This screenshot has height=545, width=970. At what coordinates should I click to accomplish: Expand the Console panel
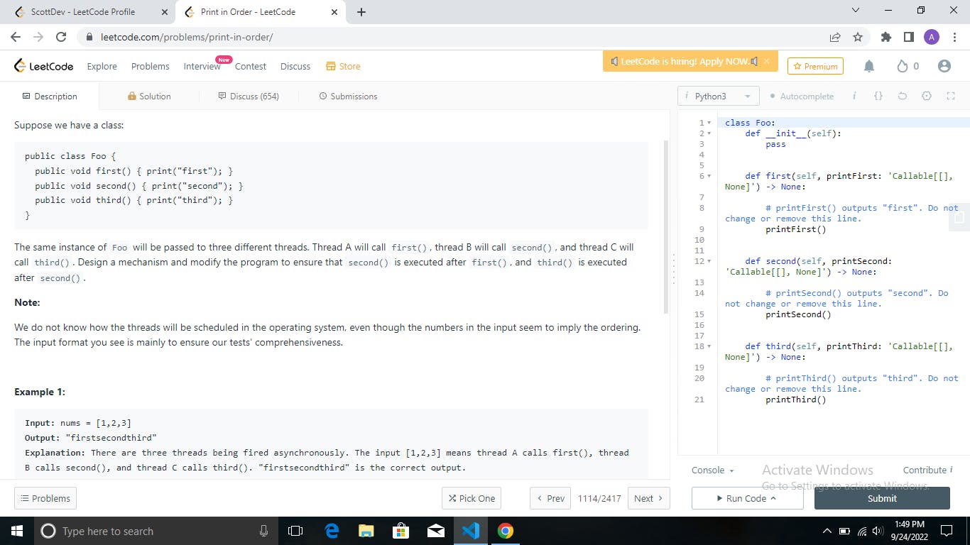(713, 470)
